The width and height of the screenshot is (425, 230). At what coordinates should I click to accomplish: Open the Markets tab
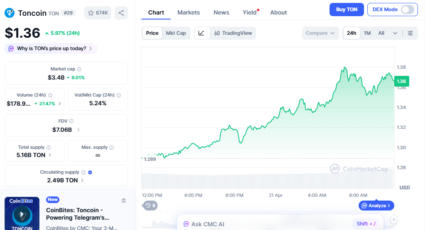point(189,12)
